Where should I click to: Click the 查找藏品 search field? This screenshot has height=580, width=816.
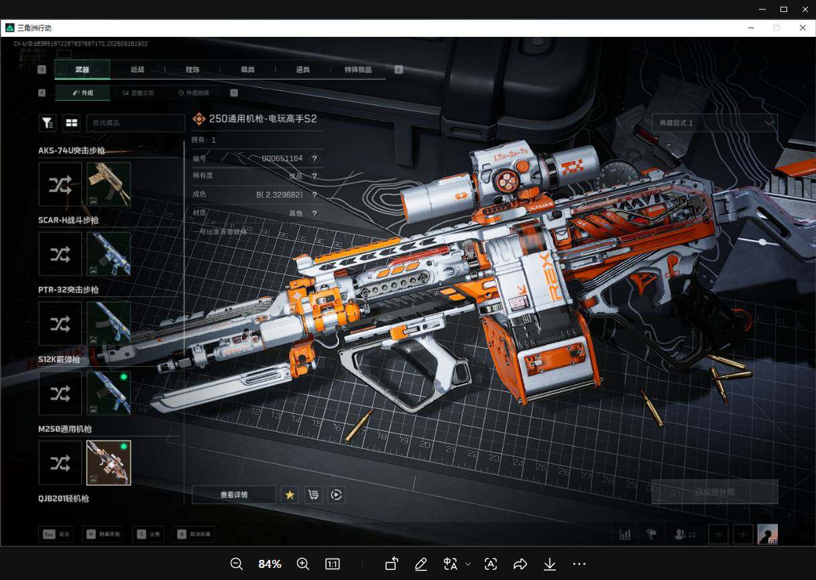(134, 123)
